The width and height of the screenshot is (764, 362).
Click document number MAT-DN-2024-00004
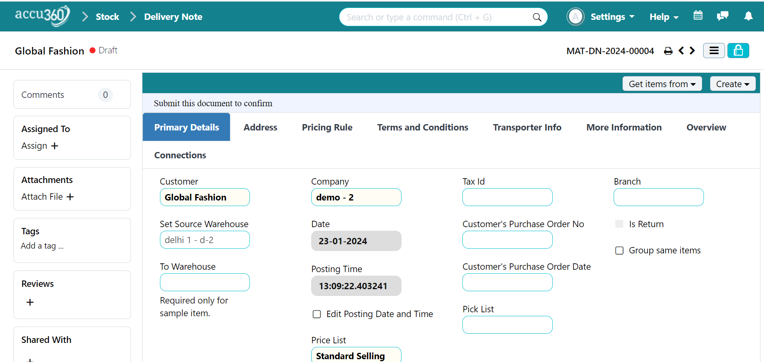click(x=610, y=51)
